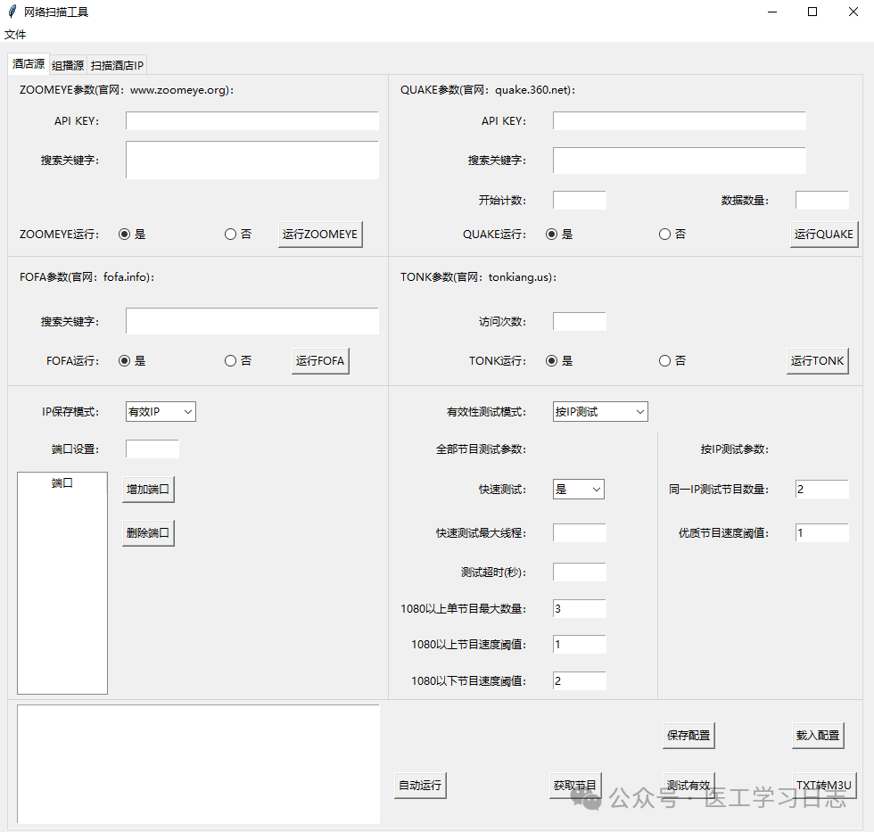Viewport: 874px width, 832px height.
Task: Click the 测试有效 button
Action: point(688,786)
